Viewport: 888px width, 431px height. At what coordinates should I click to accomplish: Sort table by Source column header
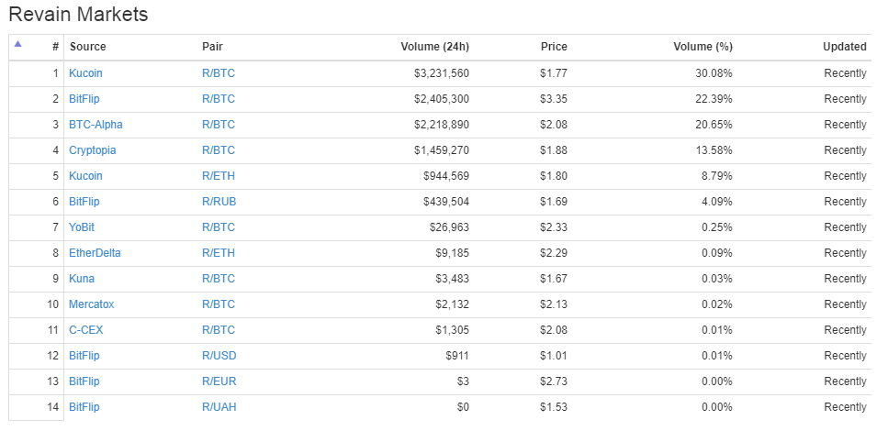[88, 47]
